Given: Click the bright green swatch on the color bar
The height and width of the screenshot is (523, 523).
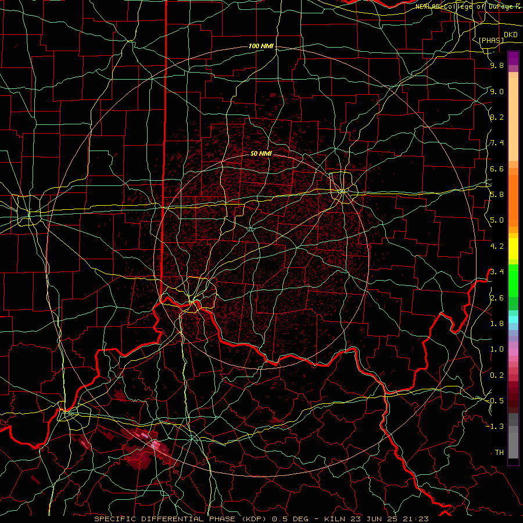Looking at the screenshot, I should (x=513, y=280).
